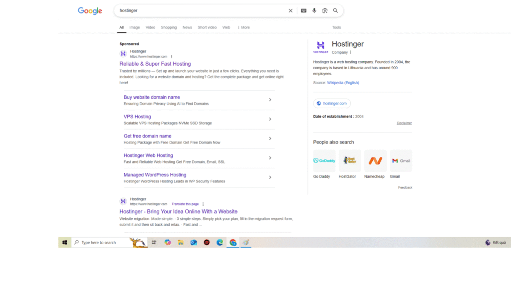Open the Wikipedia (English) source link
This screenshot has width=511, height=287.
click(343, 83)
